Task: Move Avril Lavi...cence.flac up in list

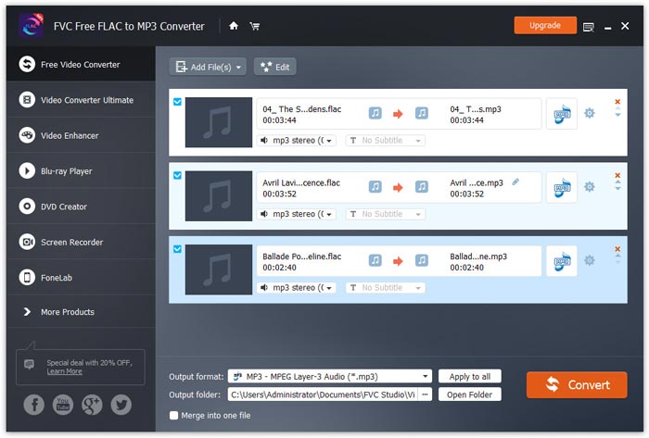Action: point(617,181)
